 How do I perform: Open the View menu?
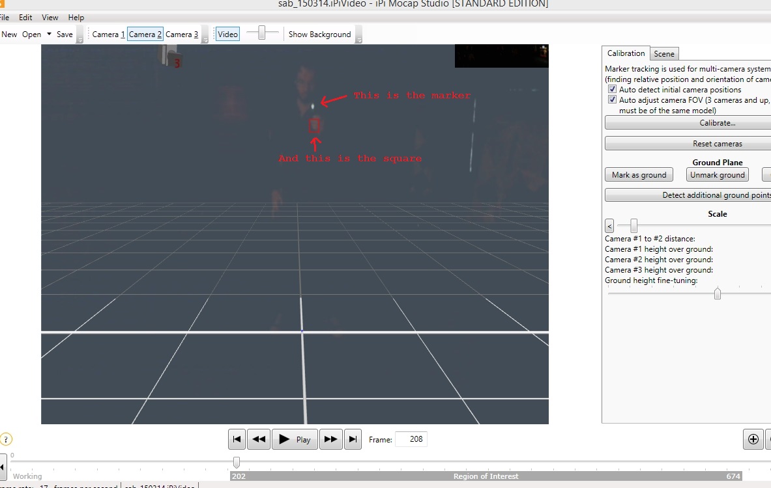point(50,17)
